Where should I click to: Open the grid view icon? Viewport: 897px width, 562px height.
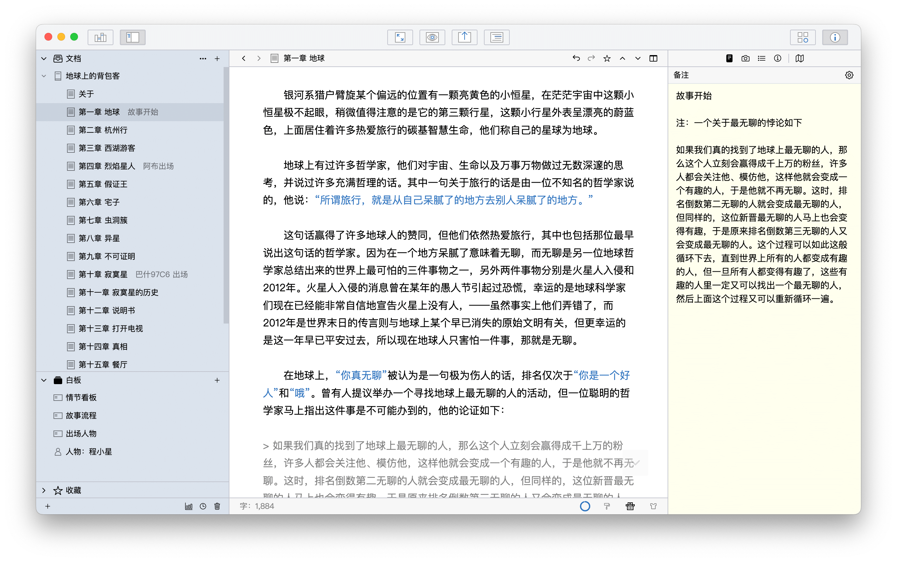(803, 37)
